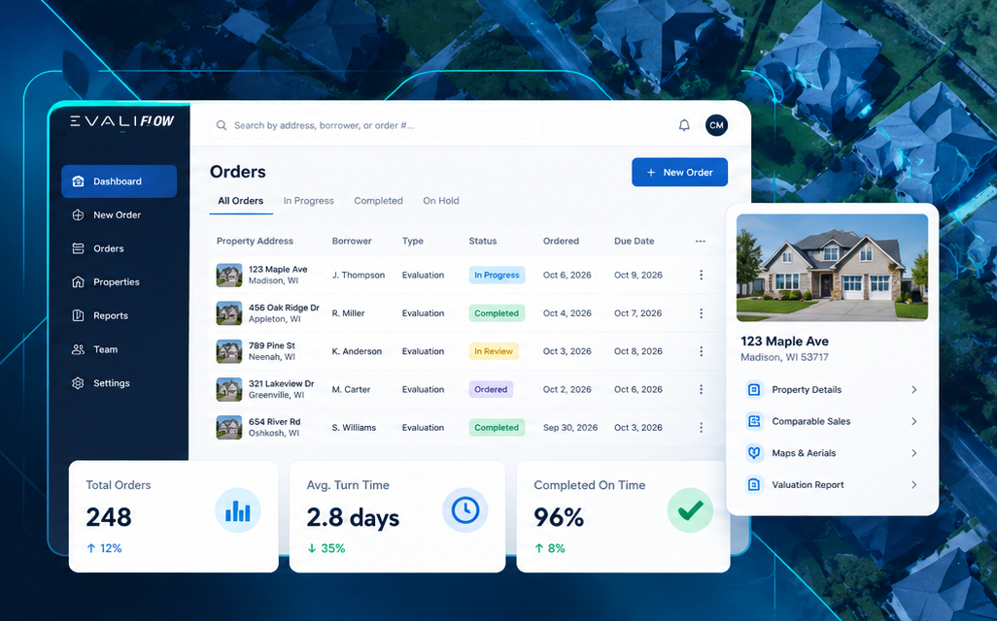Click the search by address input field

[376, 125]
